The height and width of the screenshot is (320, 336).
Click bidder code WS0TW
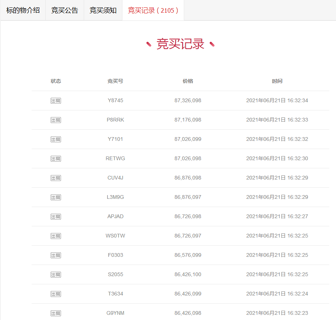tap(115, 236)
